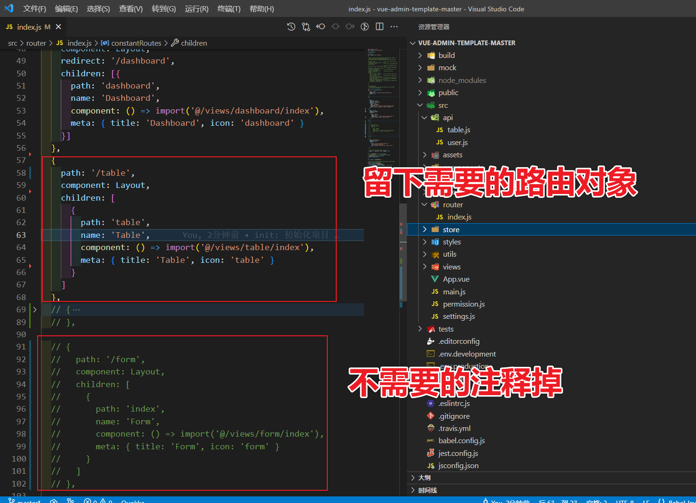Image resolution: width=696 pixels, height=503 pixels.
Task: Open the 选择(S) menu
Action: (98, 9)
